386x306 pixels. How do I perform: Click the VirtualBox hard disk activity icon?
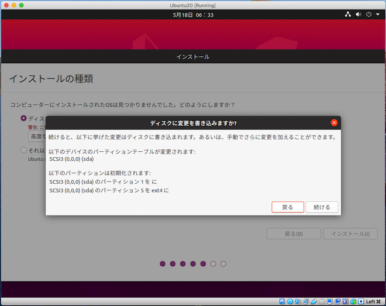(282, 301)
